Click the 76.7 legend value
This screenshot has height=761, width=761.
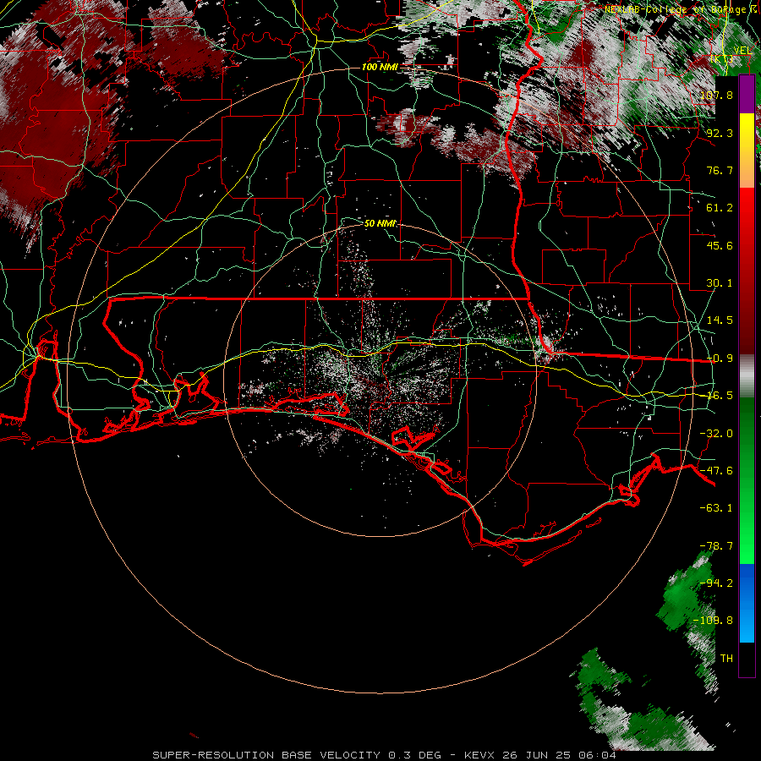point(720,170)
